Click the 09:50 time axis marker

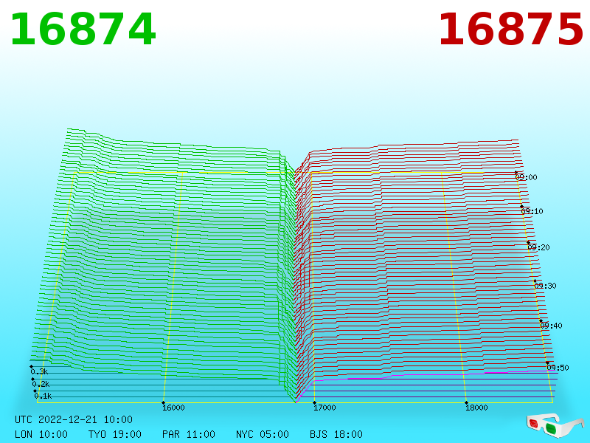coord(558,368)
